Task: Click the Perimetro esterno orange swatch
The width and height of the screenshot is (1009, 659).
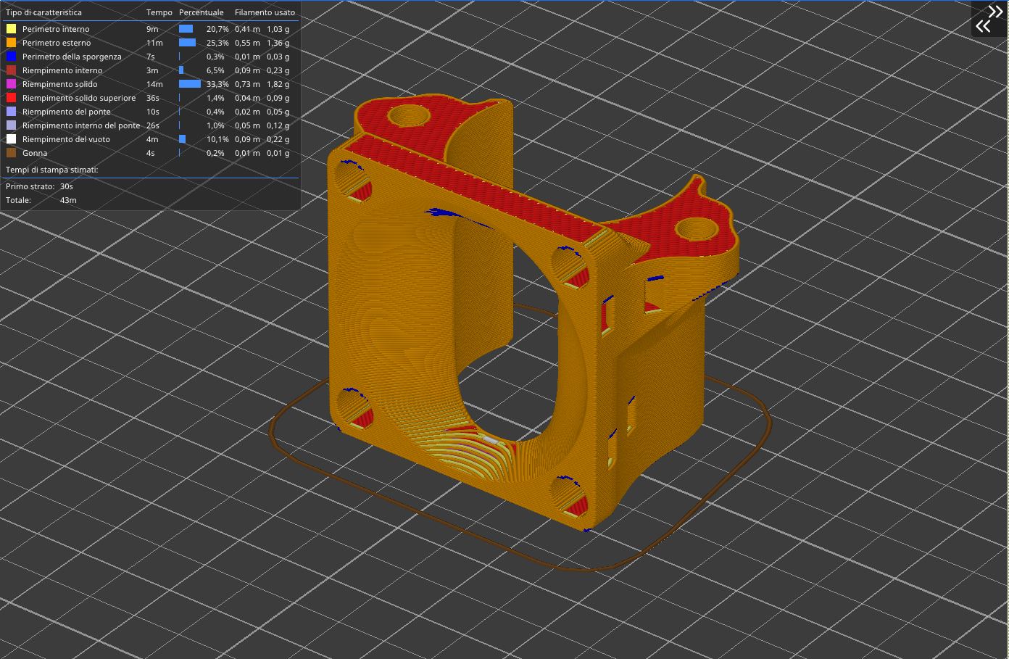Action: pyautogui.click(x=11, y=43)
